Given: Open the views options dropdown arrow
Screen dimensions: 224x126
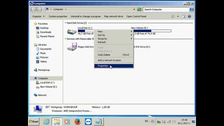Looking at the screenshot, I should 178,16.
